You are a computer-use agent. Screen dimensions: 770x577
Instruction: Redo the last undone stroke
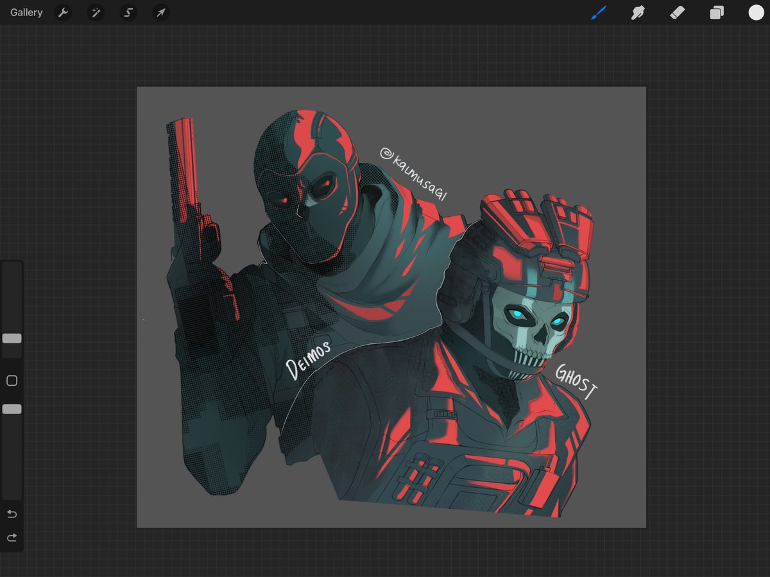[x=12, y=537]
